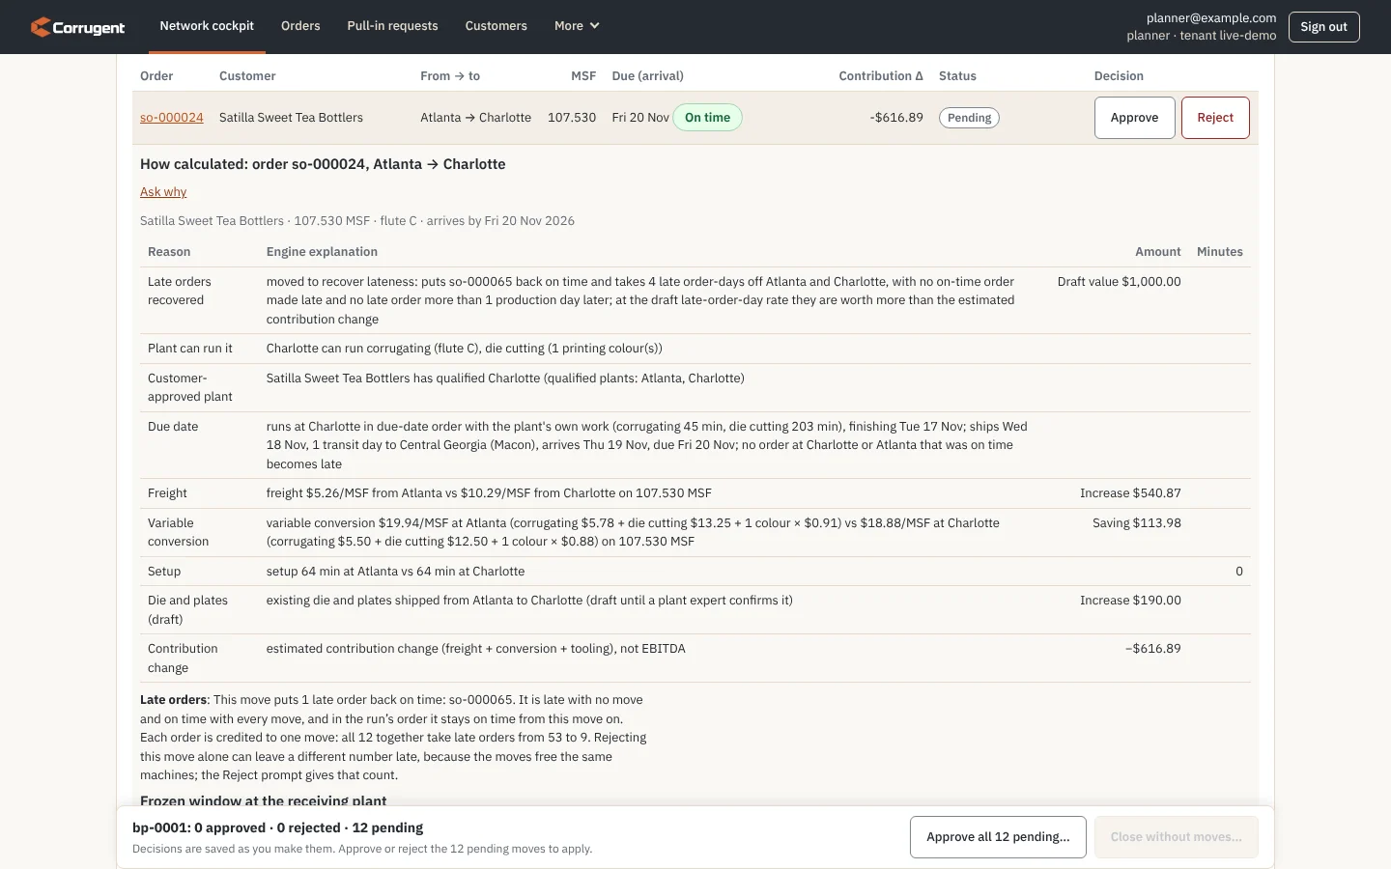
Task: Click the Increase $540.87 freight amount
Action: pyautogui.click(x=1130, y=493)
